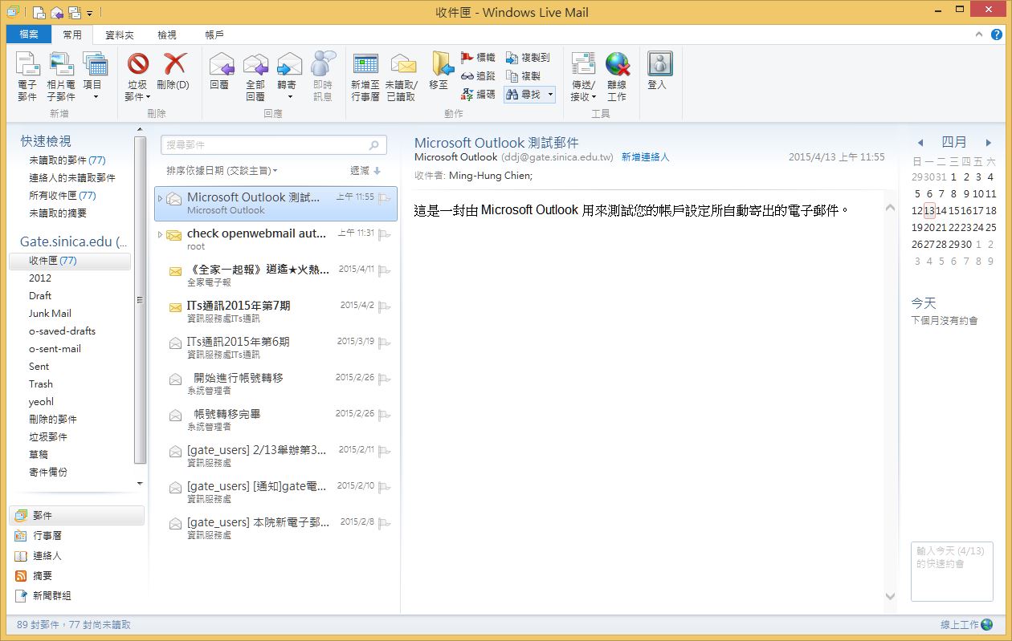Open the 連絡人 contacts view

[40, 555]
